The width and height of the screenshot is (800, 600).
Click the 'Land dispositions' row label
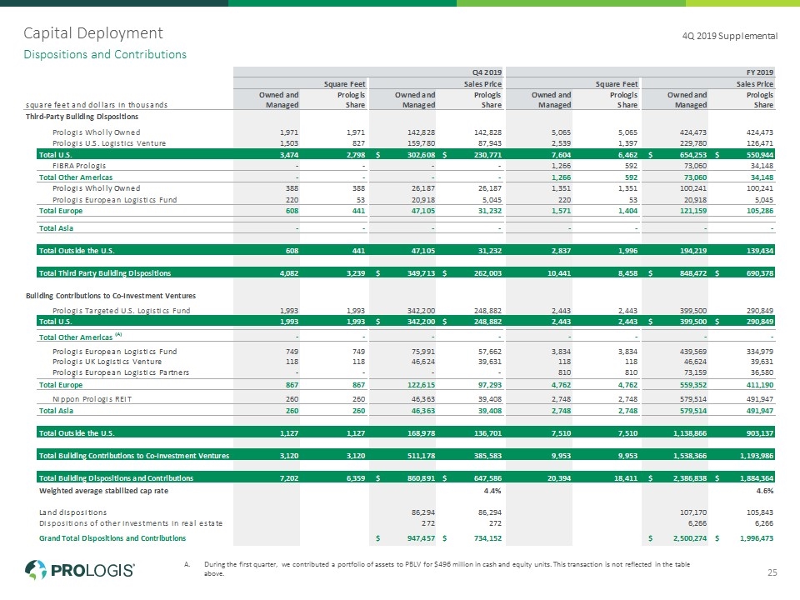point(73,512)
